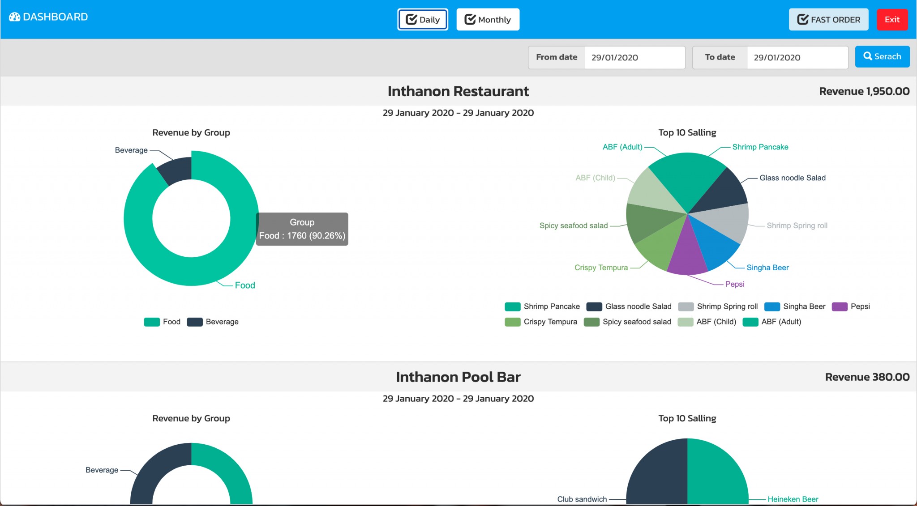Click the dashboard gauge icon
The height and width of the screenshot is (506, 917).
click(x=14, y=17)
